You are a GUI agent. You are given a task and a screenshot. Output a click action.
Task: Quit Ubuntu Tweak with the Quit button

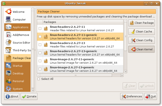coord(151,96)
